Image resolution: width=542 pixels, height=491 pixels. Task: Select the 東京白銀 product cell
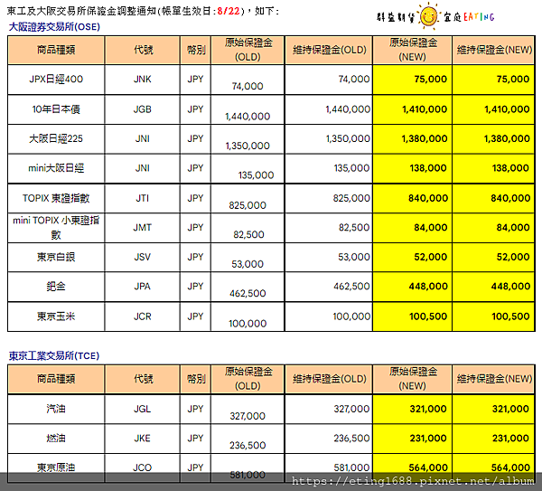click(56, 257)
